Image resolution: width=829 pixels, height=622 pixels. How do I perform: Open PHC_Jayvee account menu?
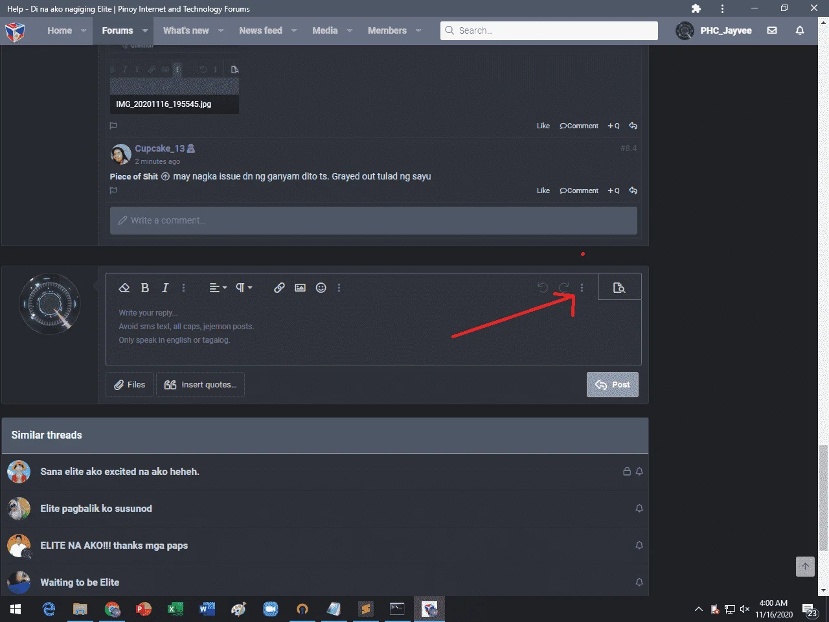coord(714,30)
